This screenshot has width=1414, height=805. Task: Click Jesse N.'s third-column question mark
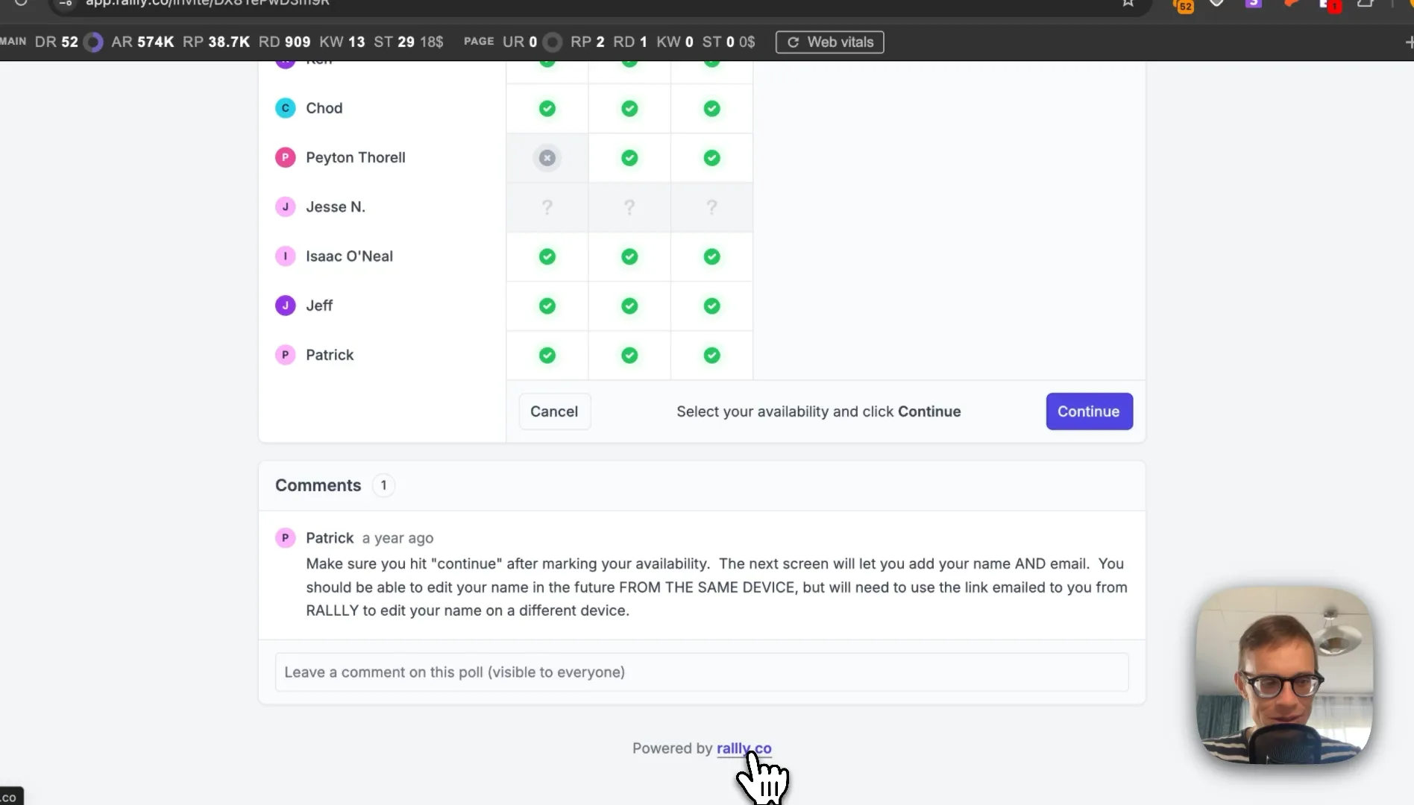tap(712, 207)
